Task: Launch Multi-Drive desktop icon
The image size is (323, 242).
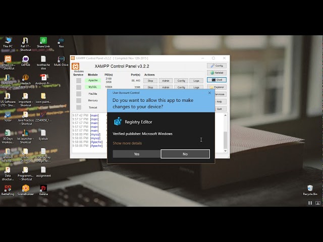Action: (x=61, y=60)
